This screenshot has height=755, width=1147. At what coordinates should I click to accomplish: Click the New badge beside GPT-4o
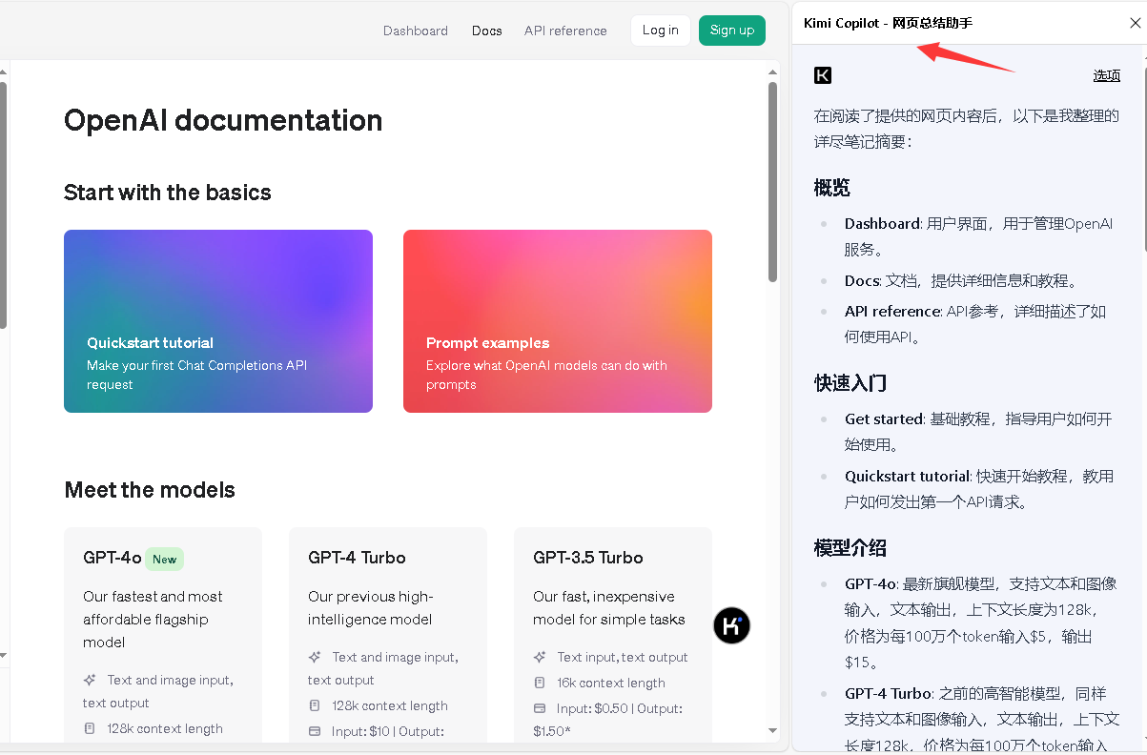(x=165, y=560)
